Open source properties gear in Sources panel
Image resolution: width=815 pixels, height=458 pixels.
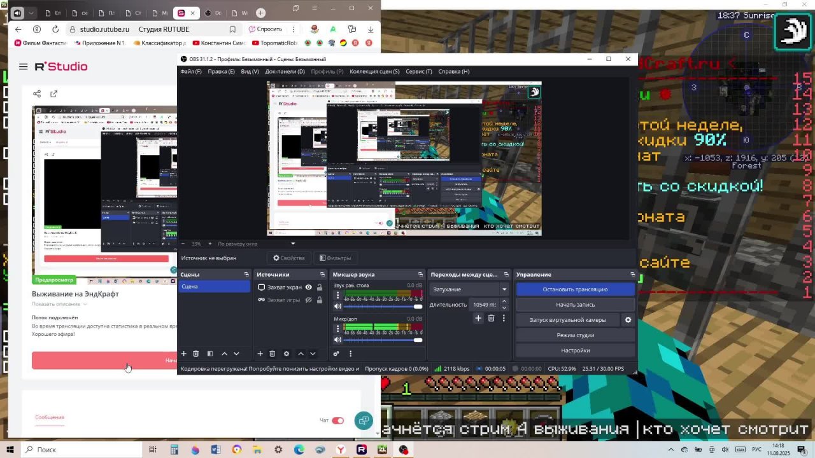(287, 354)
